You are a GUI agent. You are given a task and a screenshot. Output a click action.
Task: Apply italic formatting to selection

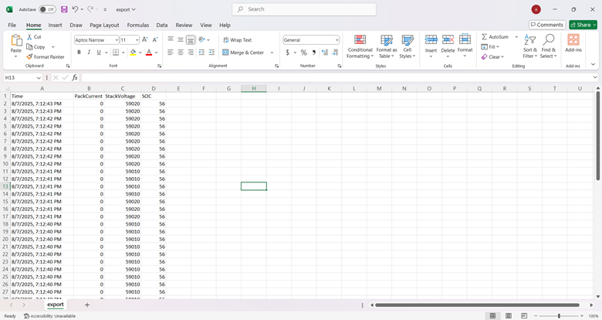[89, 53]
